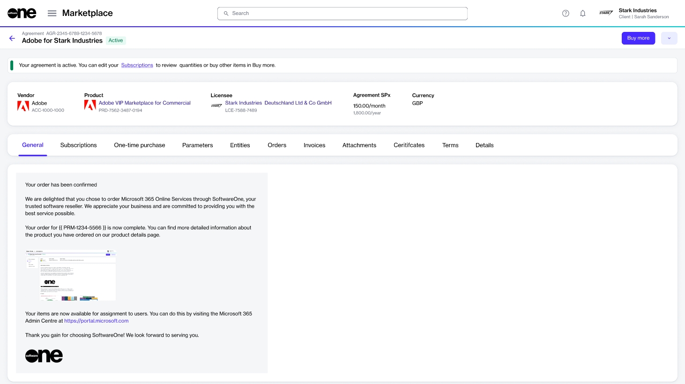The height and width of the screenshot is (384, 685).
Task: Open the hamburger navigation menu
Action: click(52, 13)
